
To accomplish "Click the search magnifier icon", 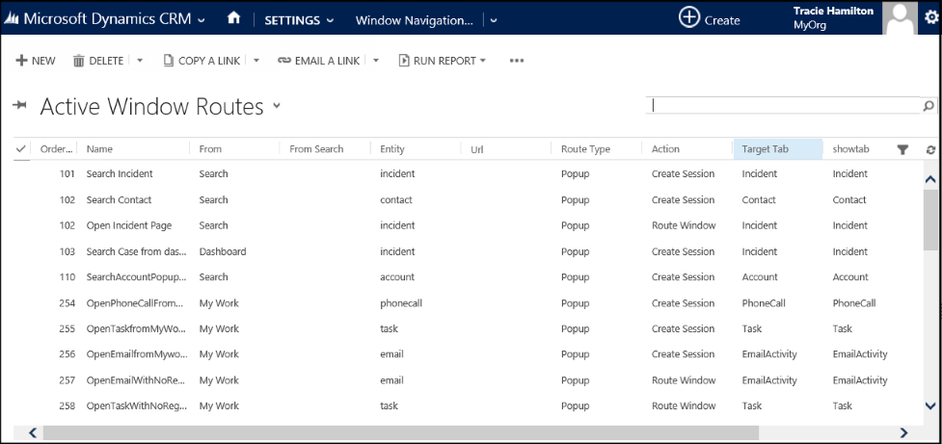I will (x=928, y=106).
